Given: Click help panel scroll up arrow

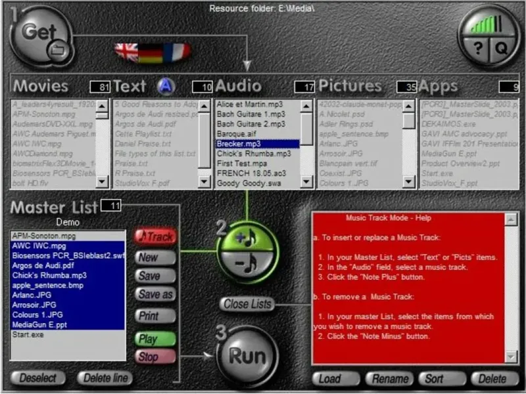Looking at the screenshot, I should (x=511, y=220).
